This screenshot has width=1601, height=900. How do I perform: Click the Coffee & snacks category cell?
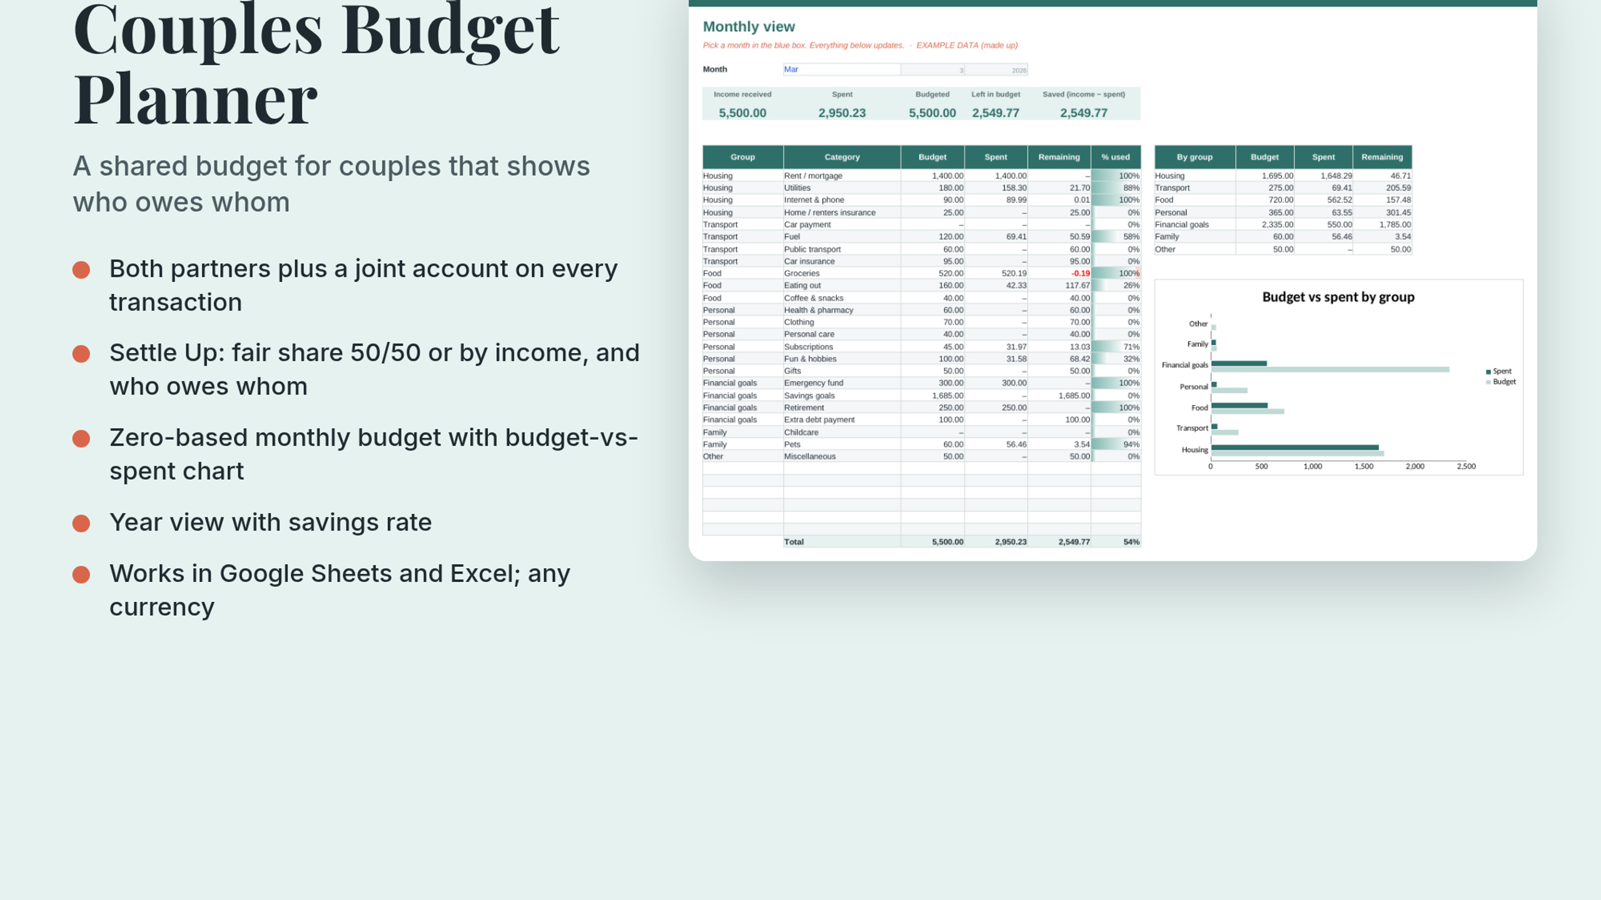pyautogui.click(x=842, y=297)
